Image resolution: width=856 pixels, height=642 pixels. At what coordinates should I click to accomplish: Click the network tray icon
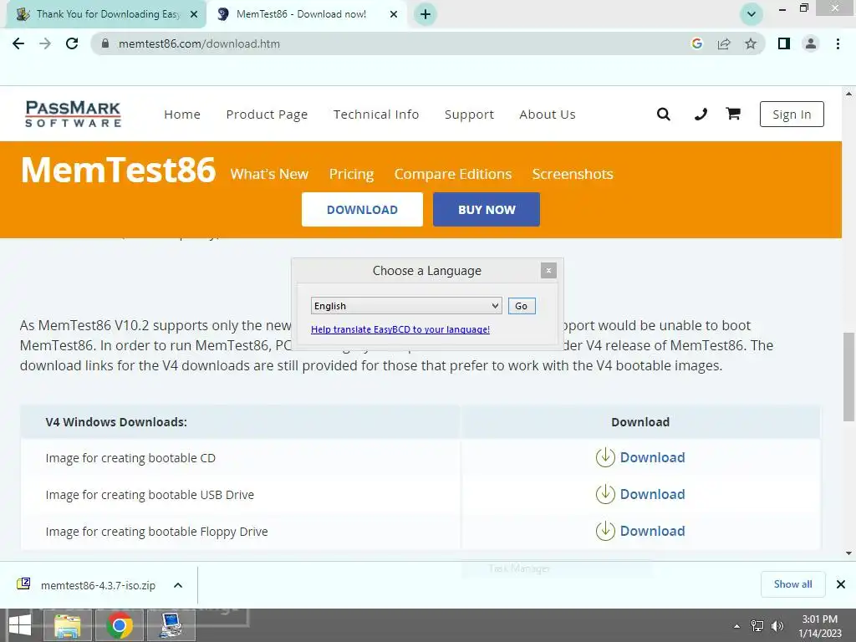(757, 626)
